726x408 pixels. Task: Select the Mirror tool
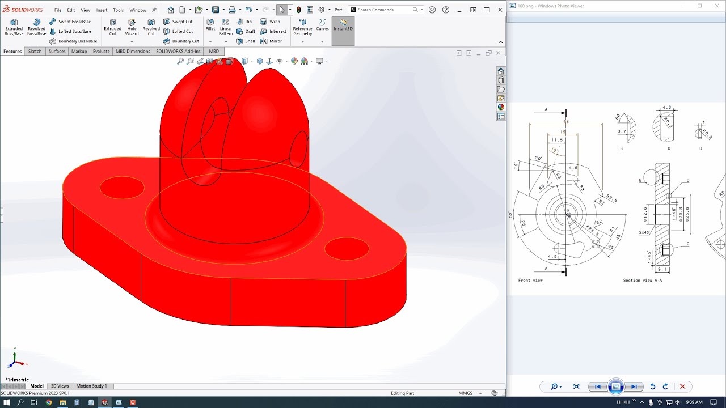[x=271, y=41]
